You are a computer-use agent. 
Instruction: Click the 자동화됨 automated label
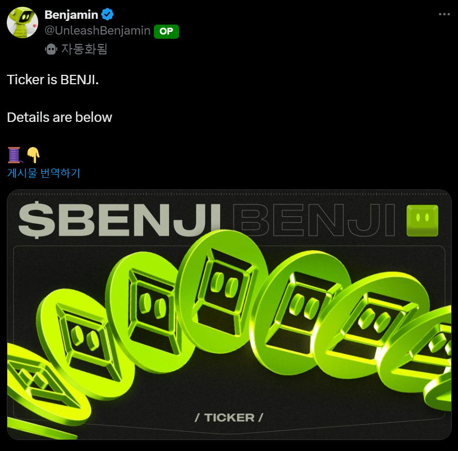84,49
